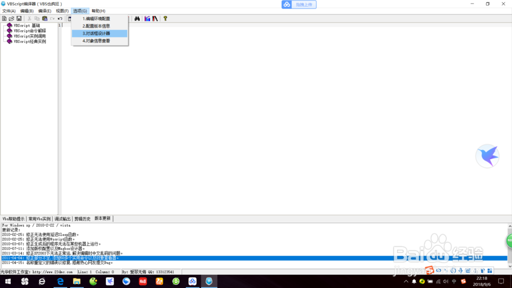Click the Internet Explorer taskbar icon

click(42, 281)
